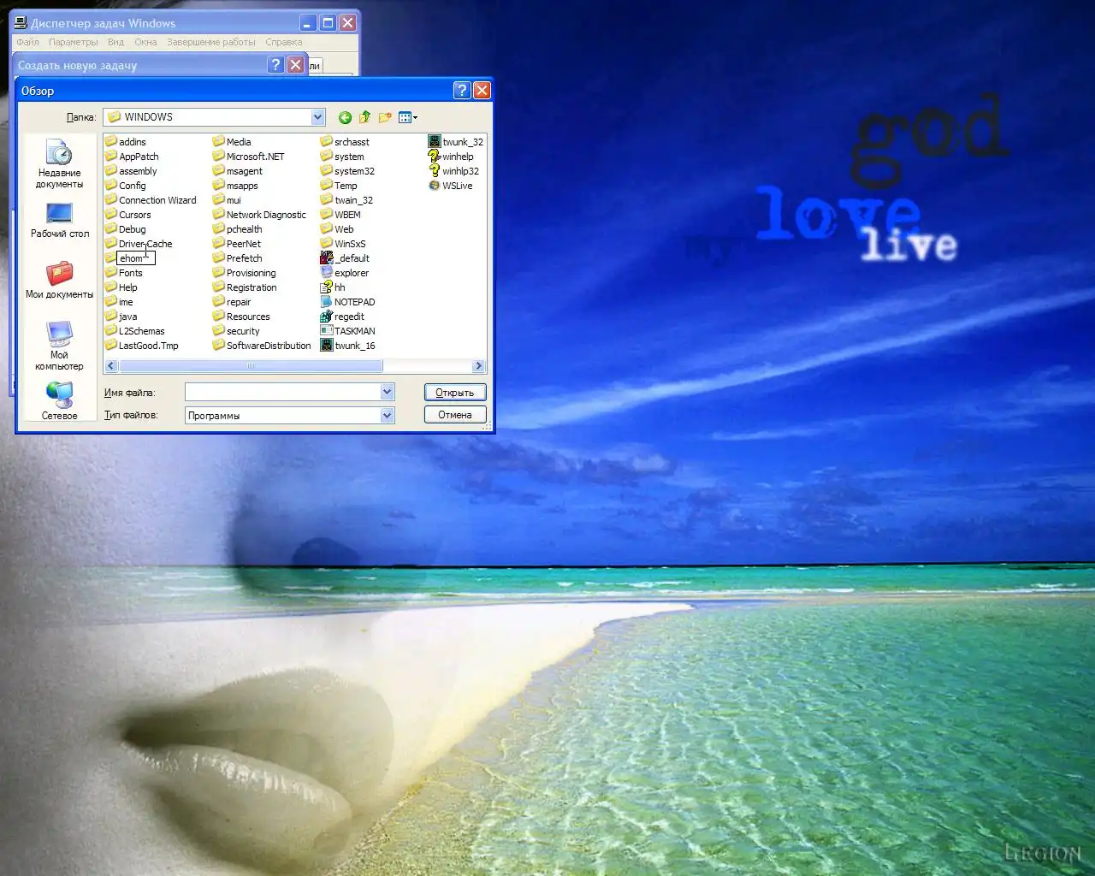Viewport: 1095px width, 876px height.
Task: Select the assembly folder
Action: pyautogui.click(x=131, y=171)
